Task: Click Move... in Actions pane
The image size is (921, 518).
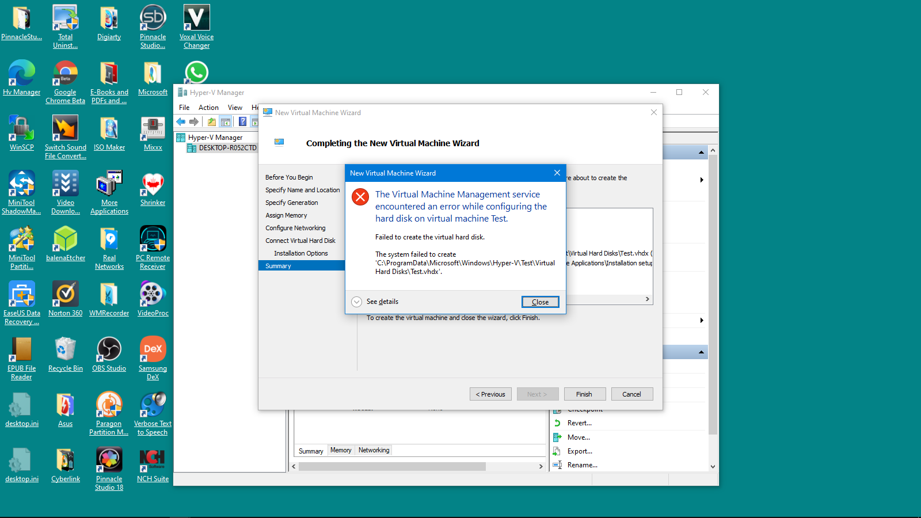Action: pos(579,437)
